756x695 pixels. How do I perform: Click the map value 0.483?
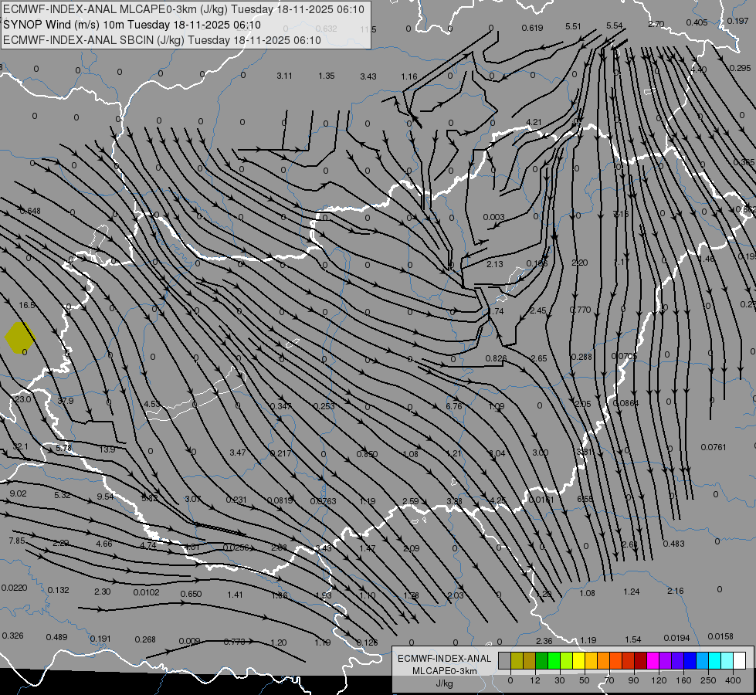pyautogui.click(x=673, y=544)
